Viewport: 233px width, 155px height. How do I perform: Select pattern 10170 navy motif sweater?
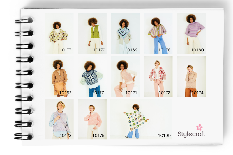point(92,76)
